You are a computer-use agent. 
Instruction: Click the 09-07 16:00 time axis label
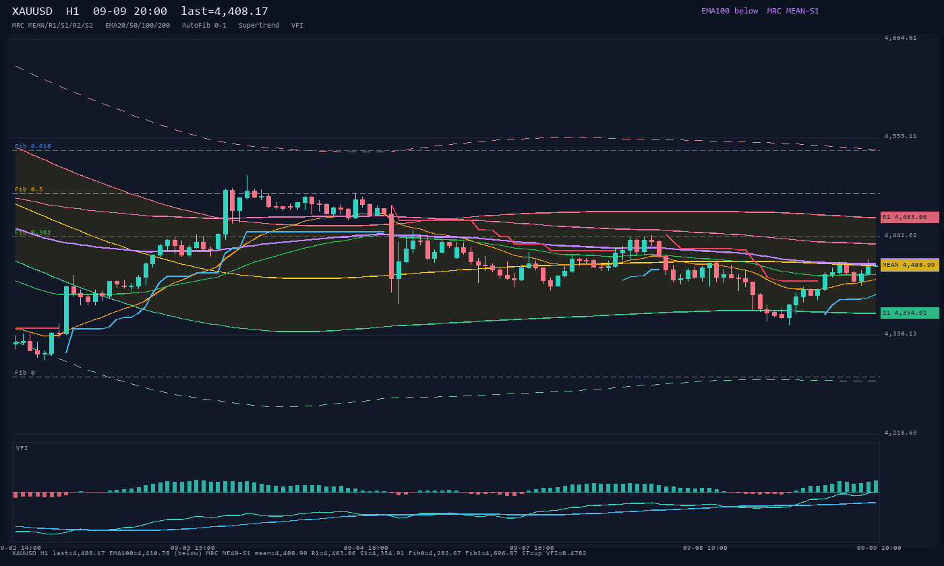click(532, 548)
